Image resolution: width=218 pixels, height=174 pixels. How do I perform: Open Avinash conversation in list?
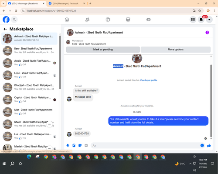tap(29, 39)
